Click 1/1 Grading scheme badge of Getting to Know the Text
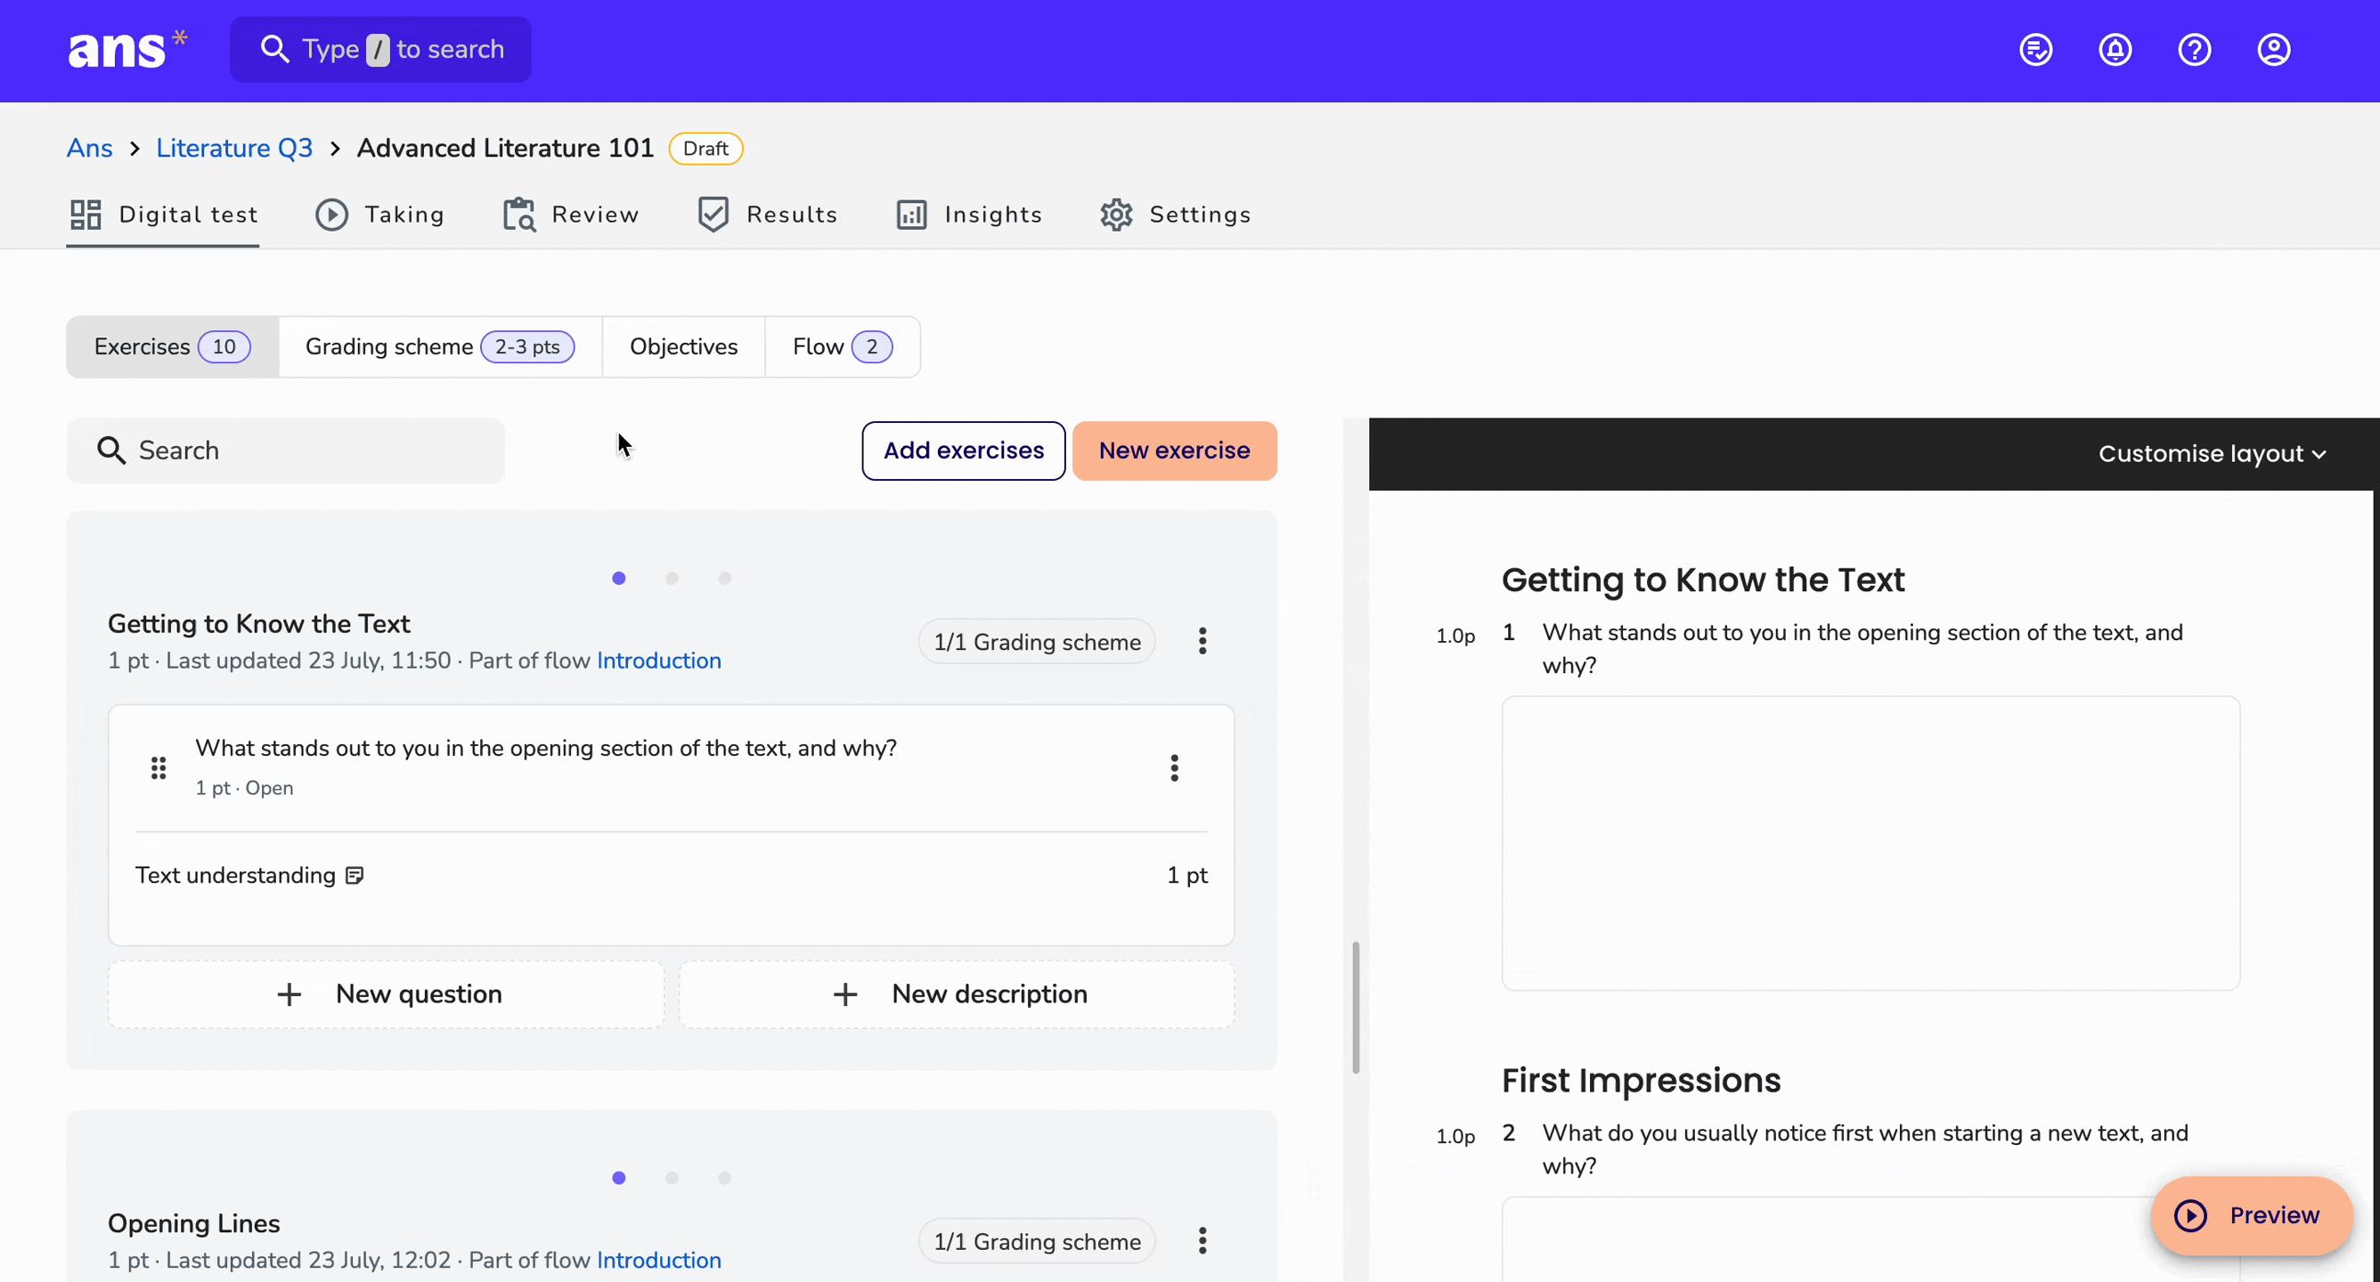 click(x=1037, y=642)
